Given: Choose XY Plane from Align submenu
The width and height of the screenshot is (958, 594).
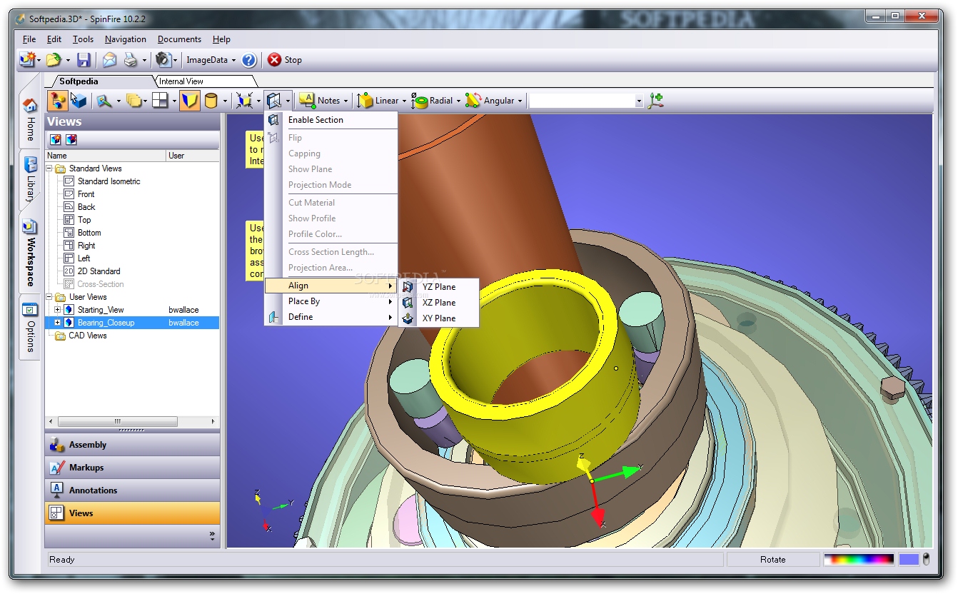Looking at the screenshot, I should (x=438, y=318).
